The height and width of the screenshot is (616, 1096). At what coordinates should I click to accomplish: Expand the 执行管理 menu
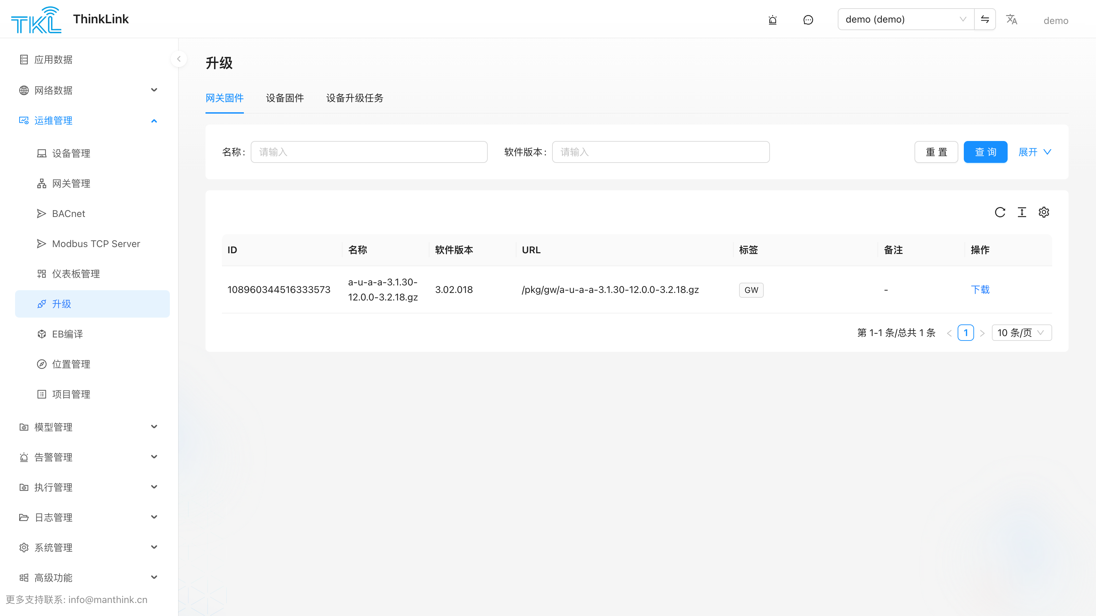pyautogui.click(x=89, y=487)
